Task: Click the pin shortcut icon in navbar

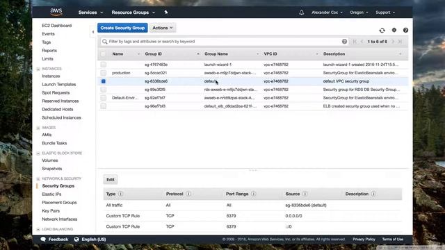Action: tap(166, 12)
